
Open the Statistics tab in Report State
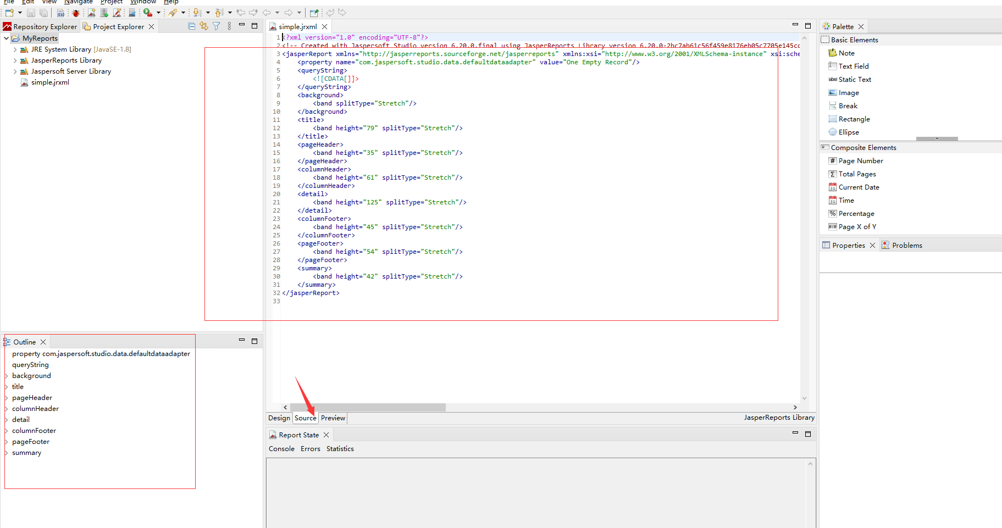coord(340,449)
